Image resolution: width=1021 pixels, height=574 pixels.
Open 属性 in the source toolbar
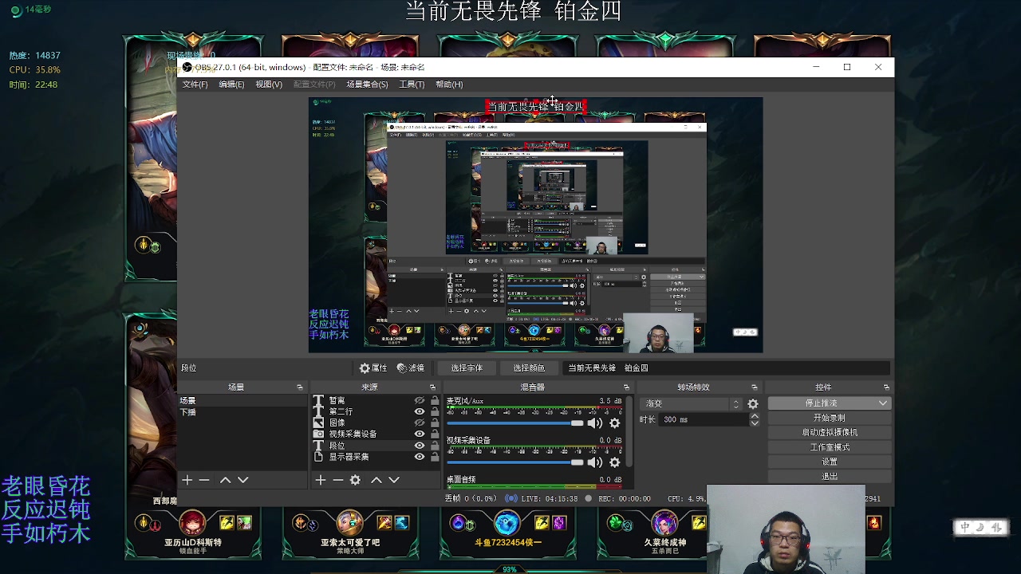coord(373,368)
